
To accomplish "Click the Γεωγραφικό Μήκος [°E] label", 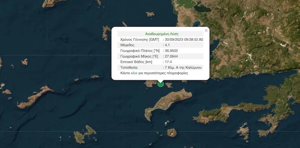I will pos(139,56).
